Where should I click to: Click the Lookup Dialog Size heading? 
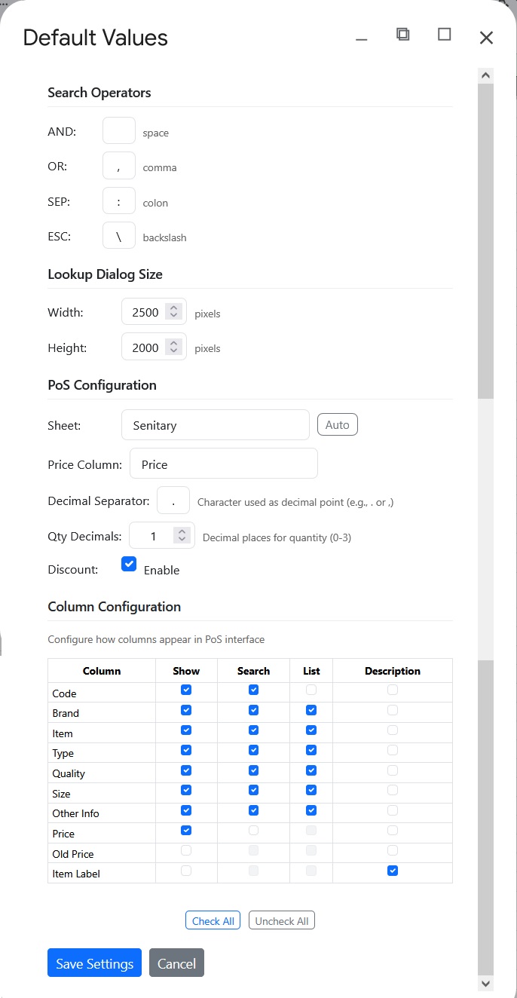[105, 274]
